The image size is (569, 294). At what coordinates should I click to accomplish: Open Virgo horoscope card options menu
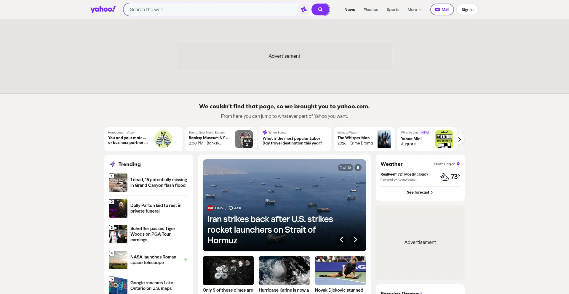pyautogui.click(x=177, y=139)
